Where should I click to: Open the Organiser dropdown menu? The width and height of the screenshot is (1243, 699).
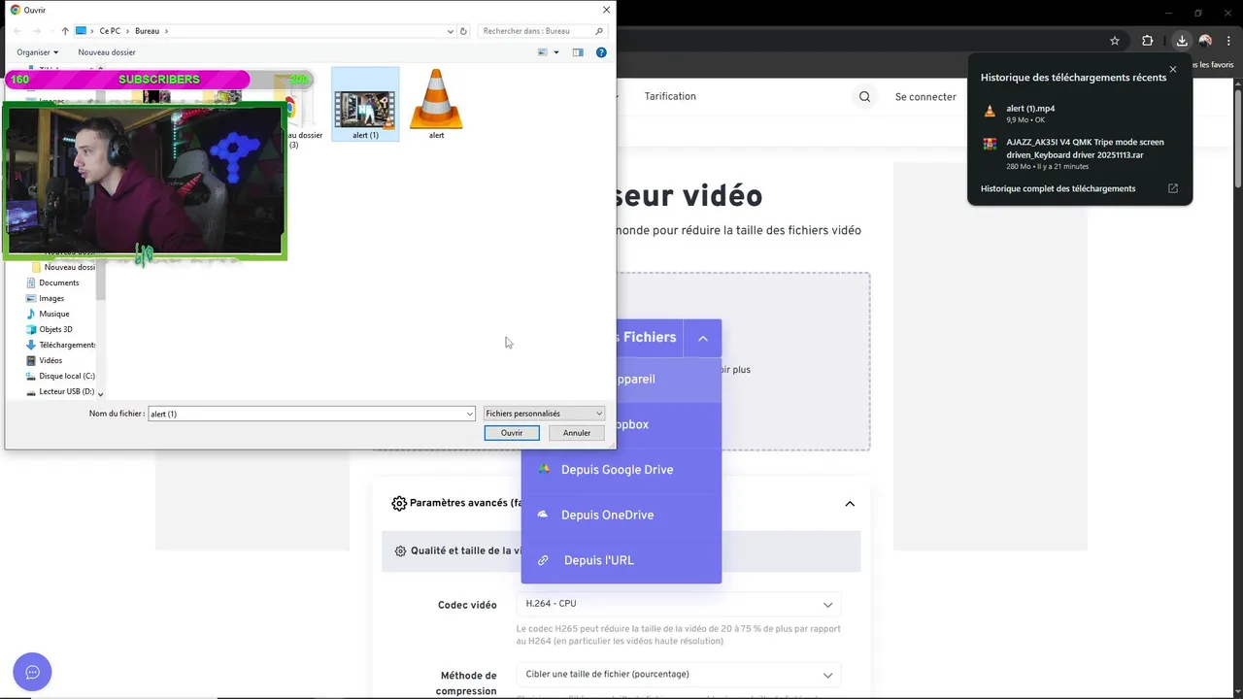[38, 52]
